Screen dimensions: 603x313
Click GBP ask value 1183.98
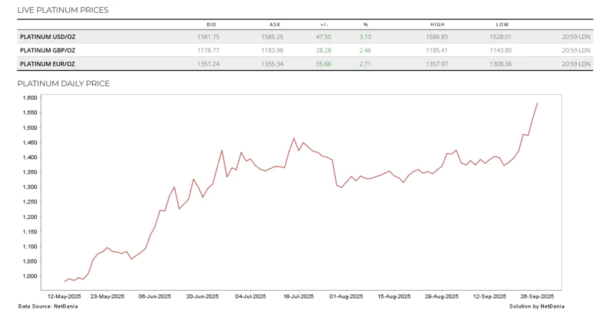click(x=272, y=50)
